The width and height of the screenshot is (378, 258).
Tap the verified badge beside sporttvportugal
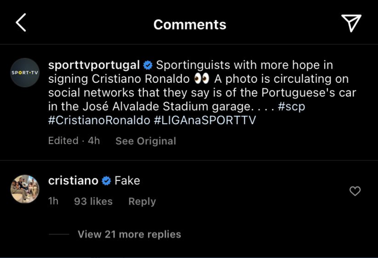148,65
